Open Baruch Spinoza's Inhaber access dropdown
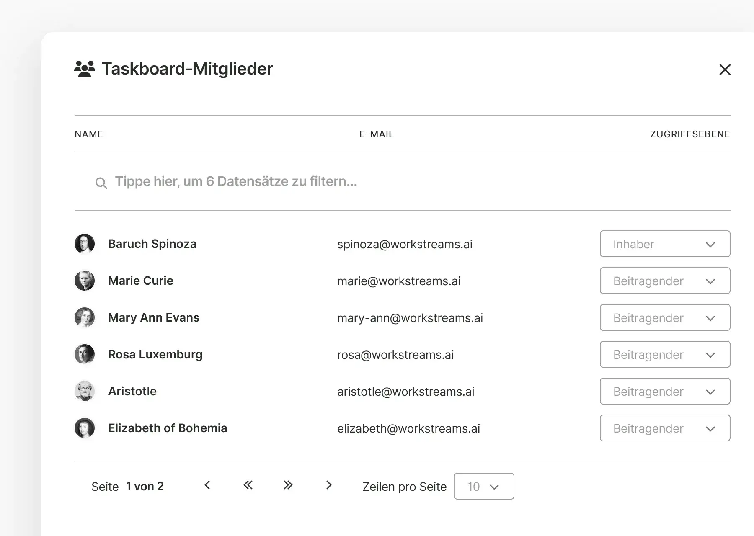 pyautogui.click(x=665, y=244)
